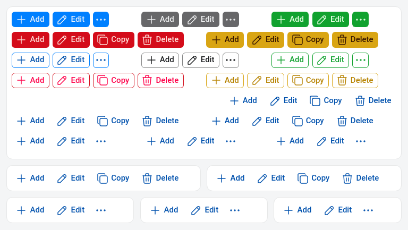Click the green outlined Add plus button
The image size is (408, 230).
(290, 60)
